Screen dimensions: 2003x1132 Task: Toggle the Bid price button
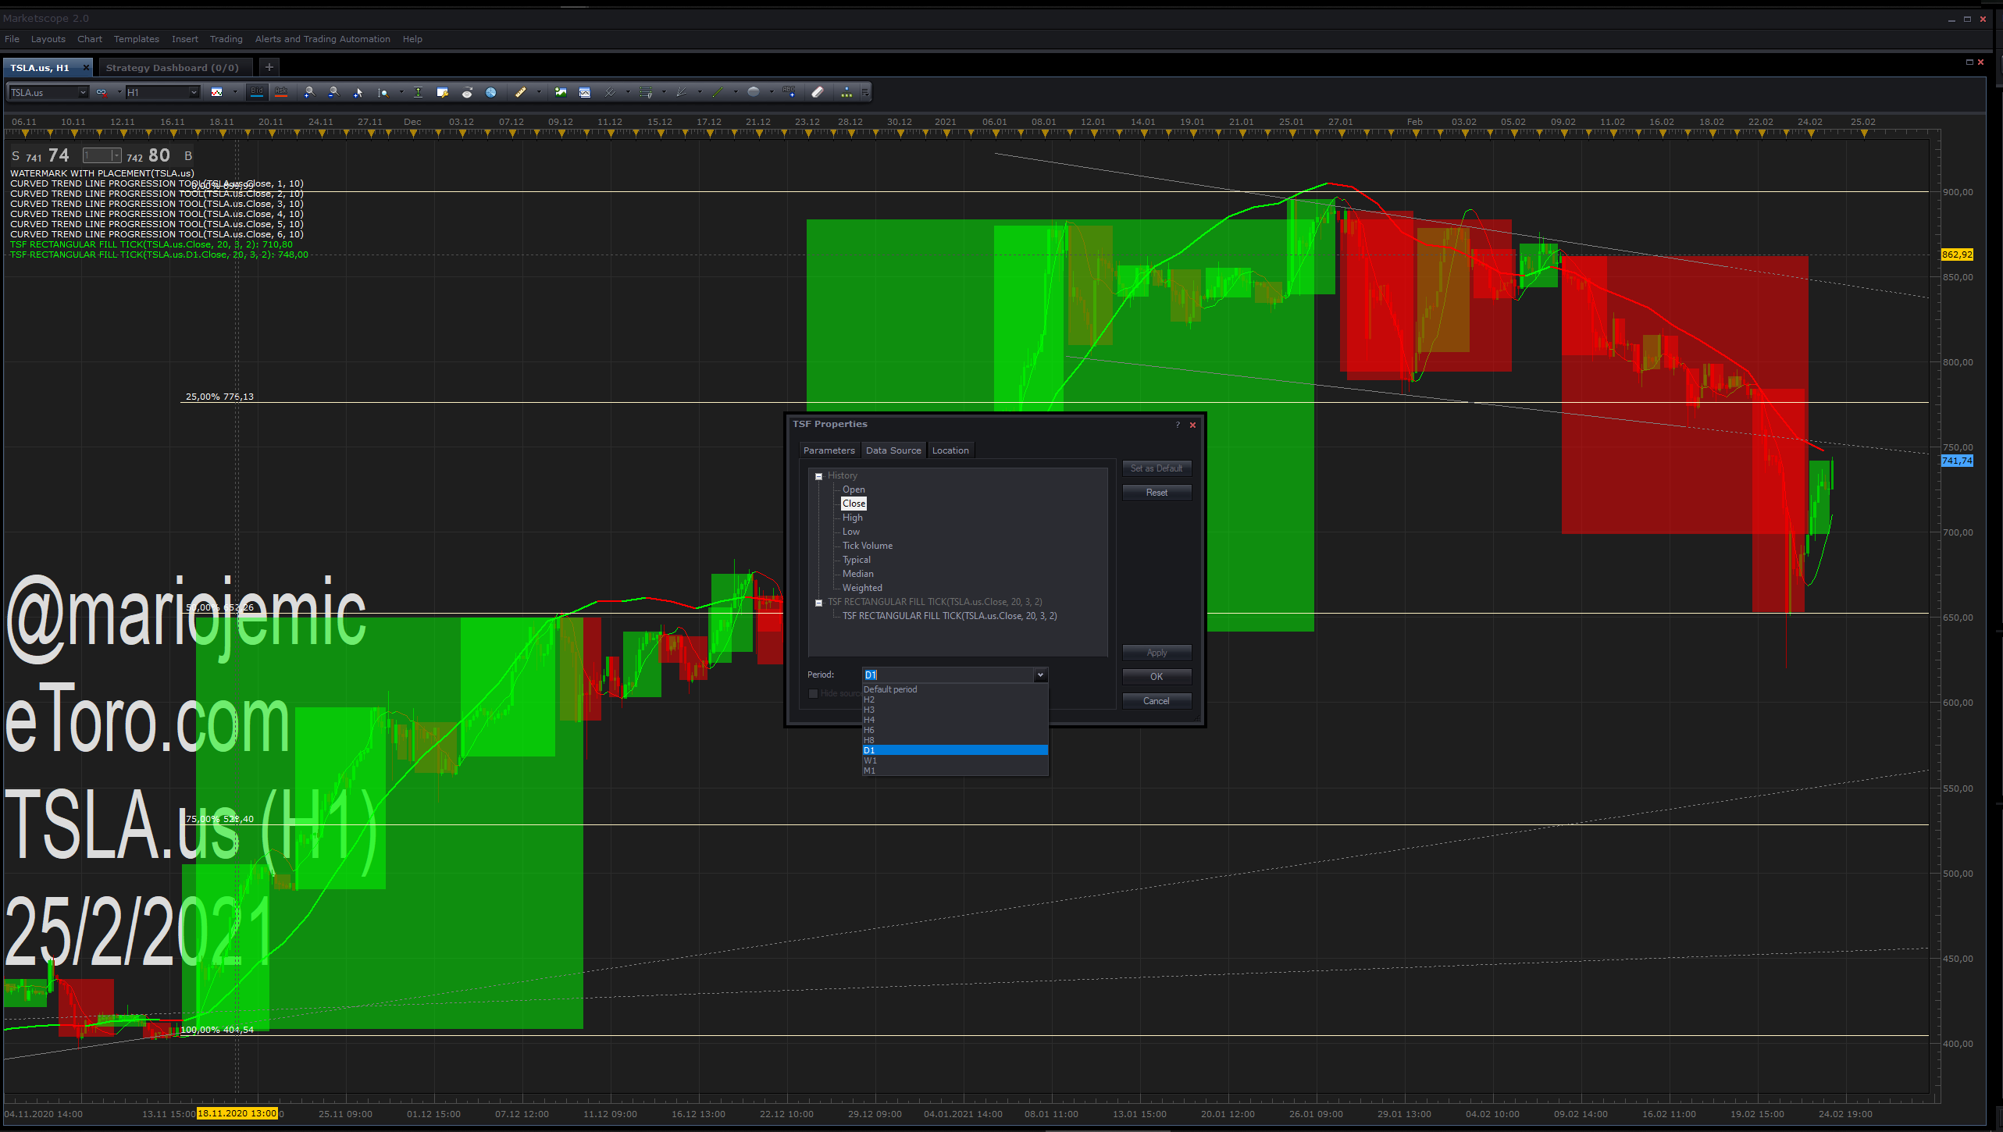coord(257,92)
